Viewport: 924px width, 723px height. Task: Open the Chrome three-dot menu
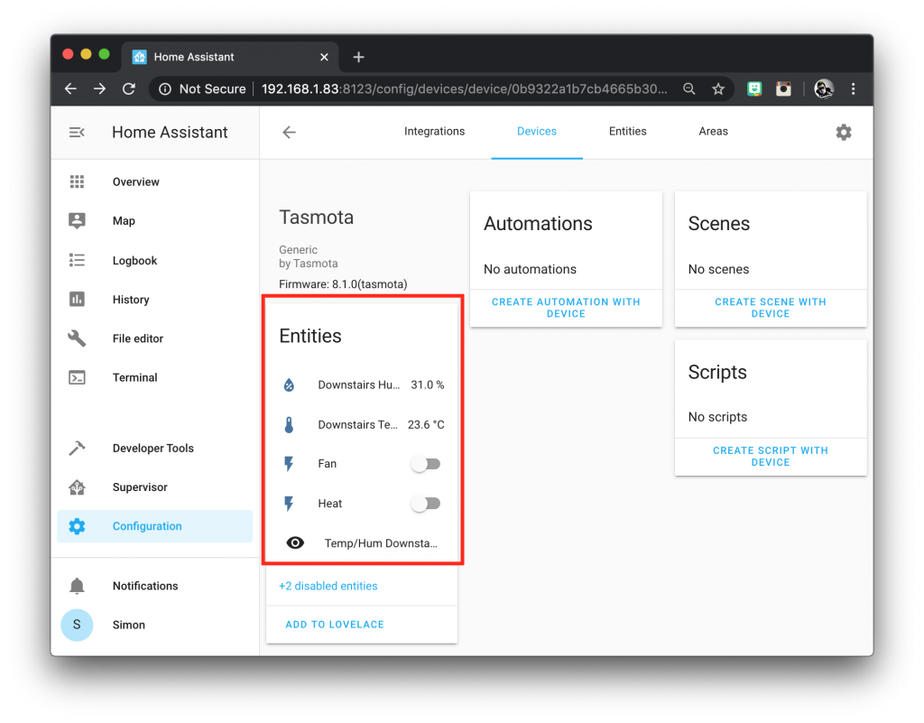[x=854, y=89]
